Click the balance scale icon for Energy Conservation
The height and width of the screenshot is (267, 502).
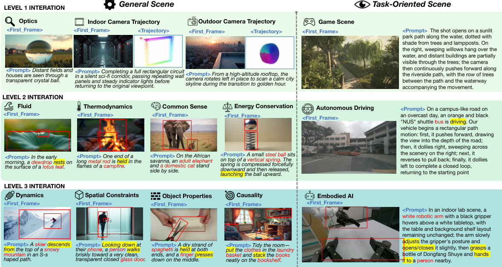[x=227, y=106]
